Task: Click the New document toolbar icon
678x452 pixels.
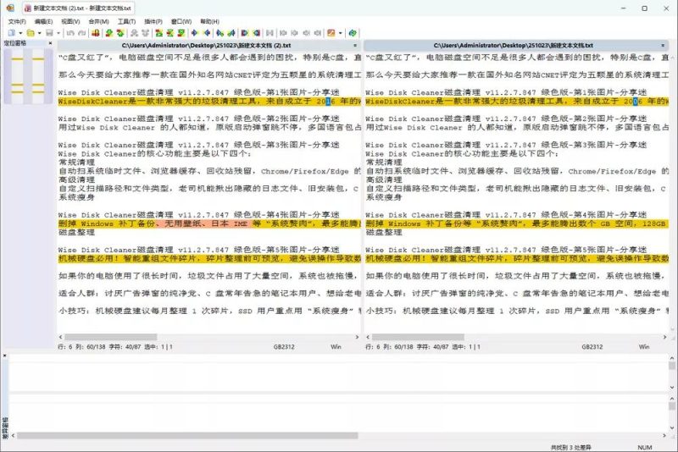Action: pyautogui.click(x=11, y=33)
